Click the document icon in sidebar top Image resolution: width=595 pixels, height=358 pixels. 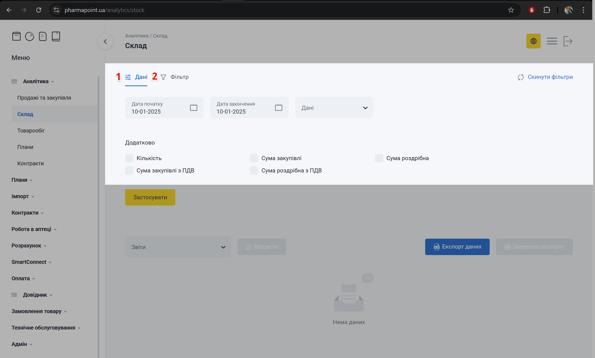pyautogui.click(x=43, y=36)
